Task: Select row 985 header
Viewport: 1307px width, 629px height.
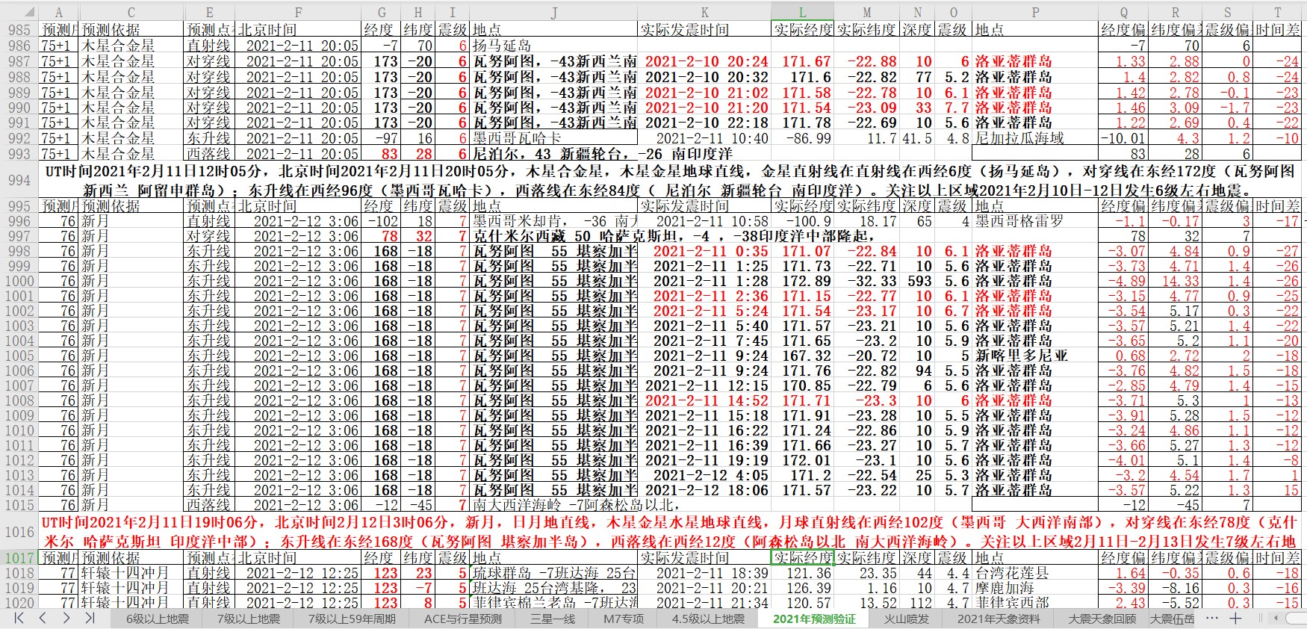Action: tap(19, 30)
